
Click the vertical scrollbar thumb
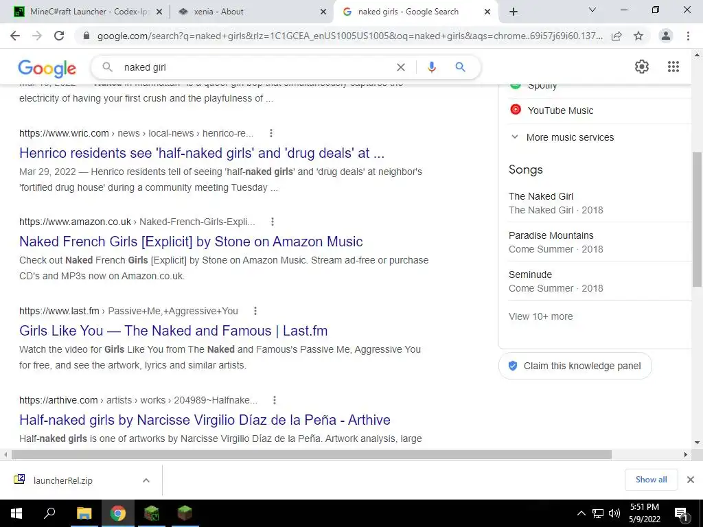pyautogui.click(x=697, y=220)
